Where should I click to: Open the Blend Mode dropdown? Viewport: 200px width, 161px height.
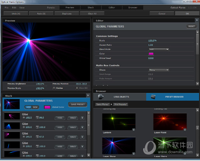pos(159,49)
